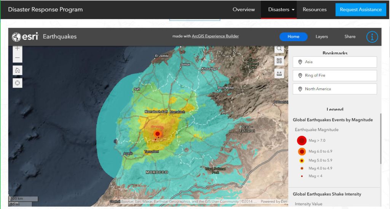The image size is (390, 209).
Task: Zoom in on the earthquake map
Action: tap(18, 49)
